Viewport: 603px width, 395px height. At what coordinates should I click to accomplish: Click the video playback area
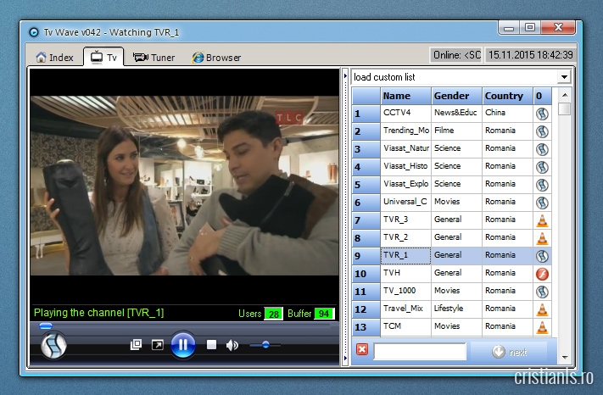click(185, 185)
